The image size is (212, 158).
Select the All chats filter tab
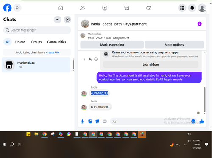point(8,42)
